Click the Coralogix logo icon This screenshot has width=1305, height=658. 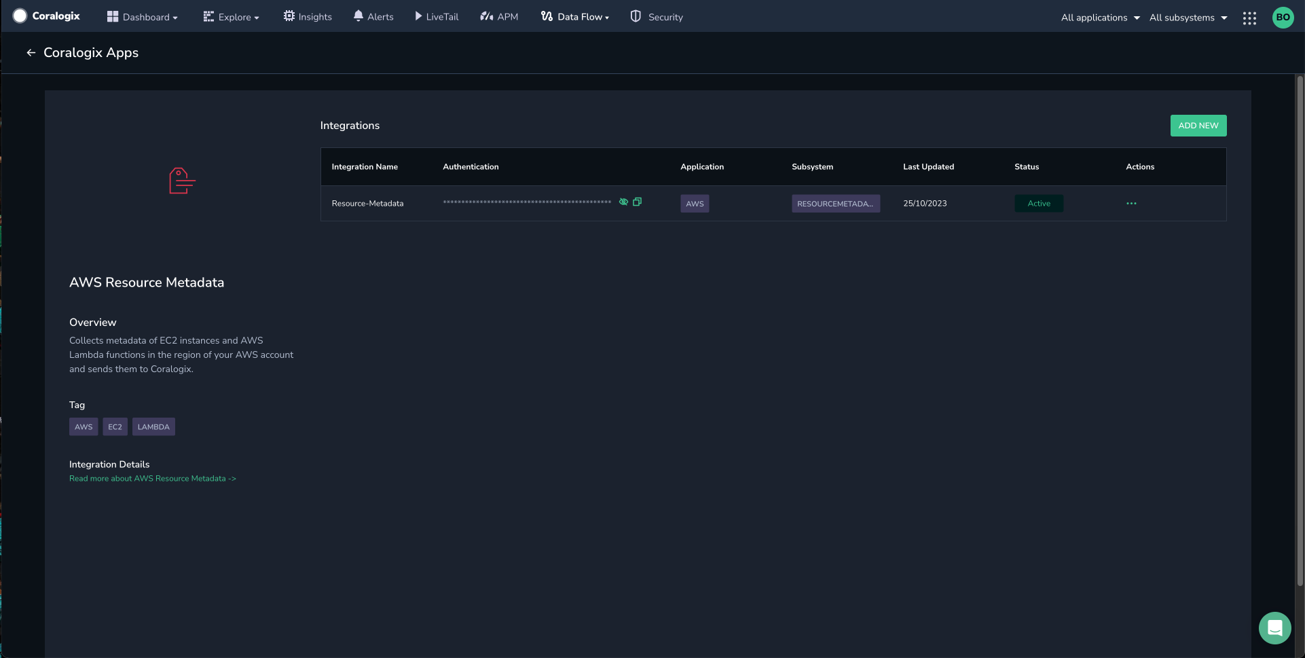tap(20, 16)
